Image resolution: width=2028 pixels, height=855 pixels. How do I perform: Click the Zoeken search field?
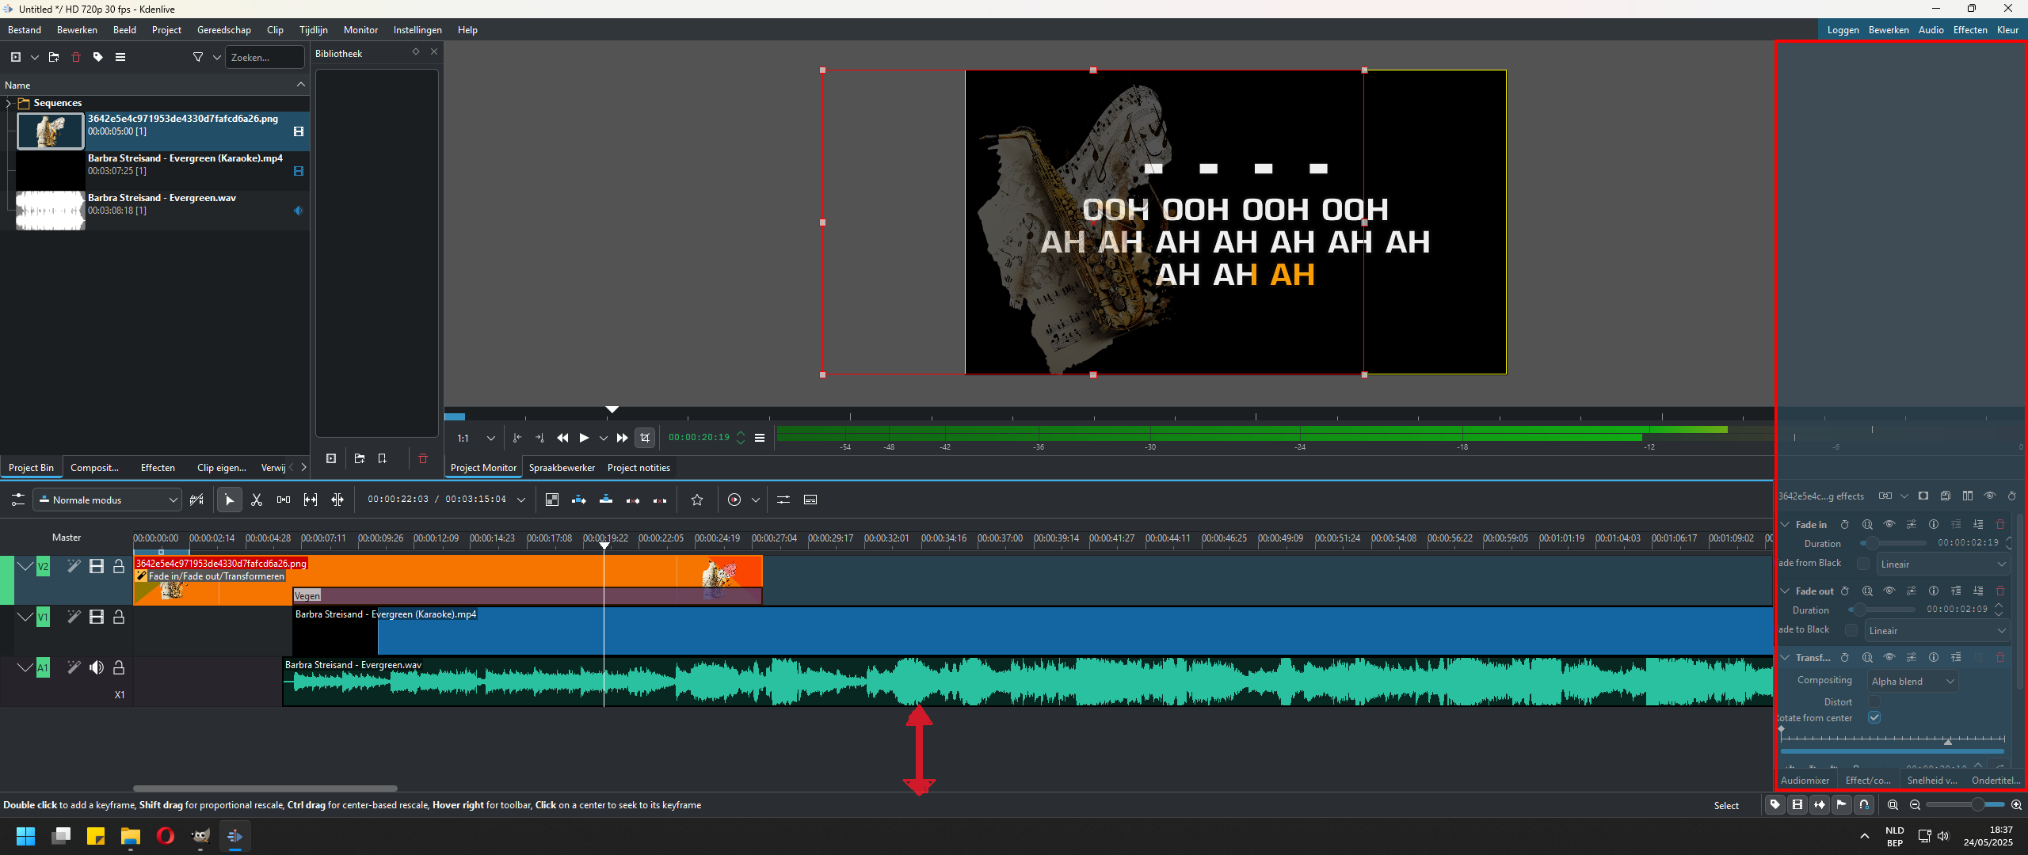pyautogui.click(x=265, y=57)
